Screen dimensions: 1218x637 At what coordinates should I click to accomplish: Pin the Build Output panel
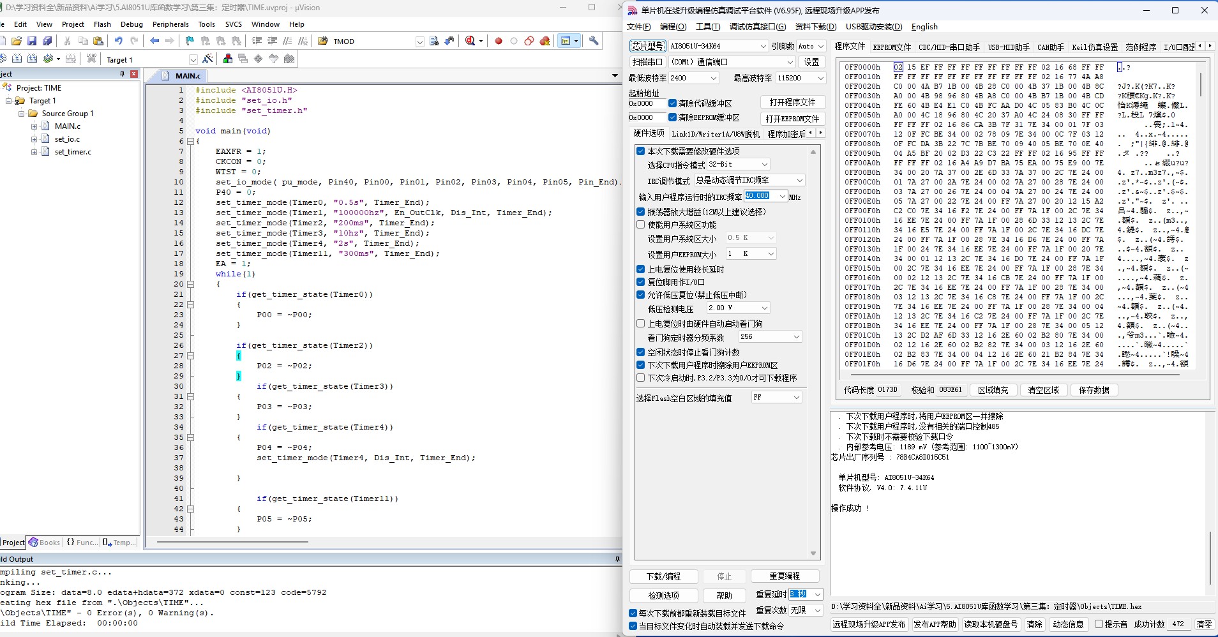point(617,558)
